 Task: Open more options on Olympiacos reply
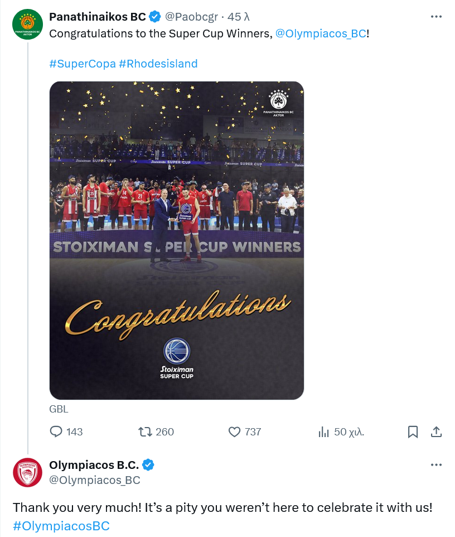click(x=437, y=464)
